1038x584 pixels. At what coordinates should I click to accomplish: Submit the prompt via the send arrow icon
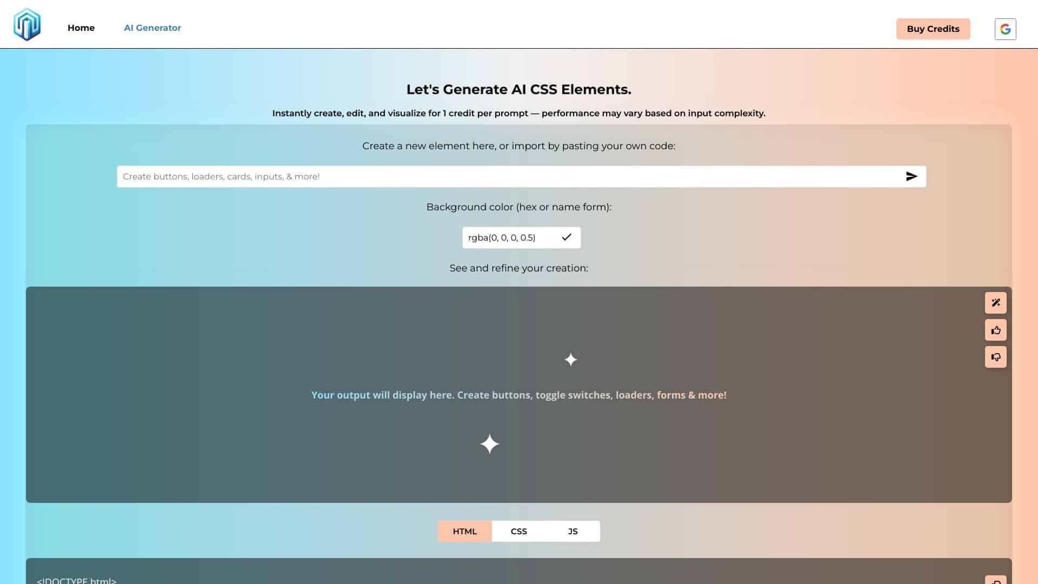(x=911, y=176)
